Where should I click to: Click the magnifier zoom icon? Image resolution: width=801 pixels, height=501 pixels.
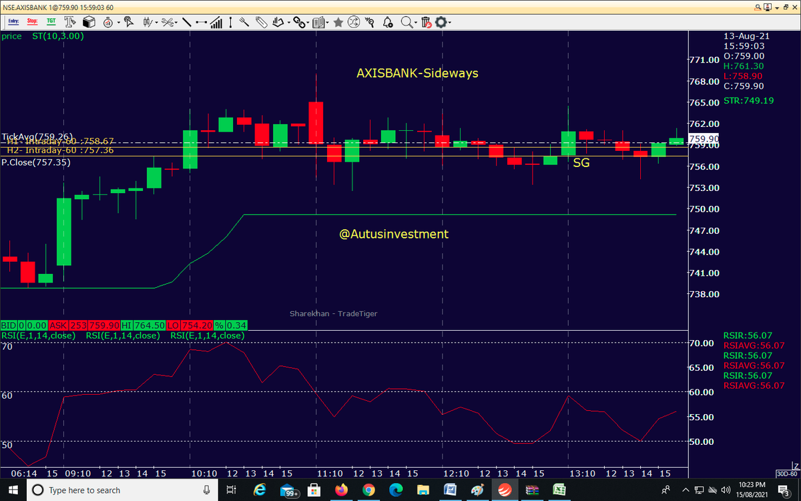pos(407,22)
